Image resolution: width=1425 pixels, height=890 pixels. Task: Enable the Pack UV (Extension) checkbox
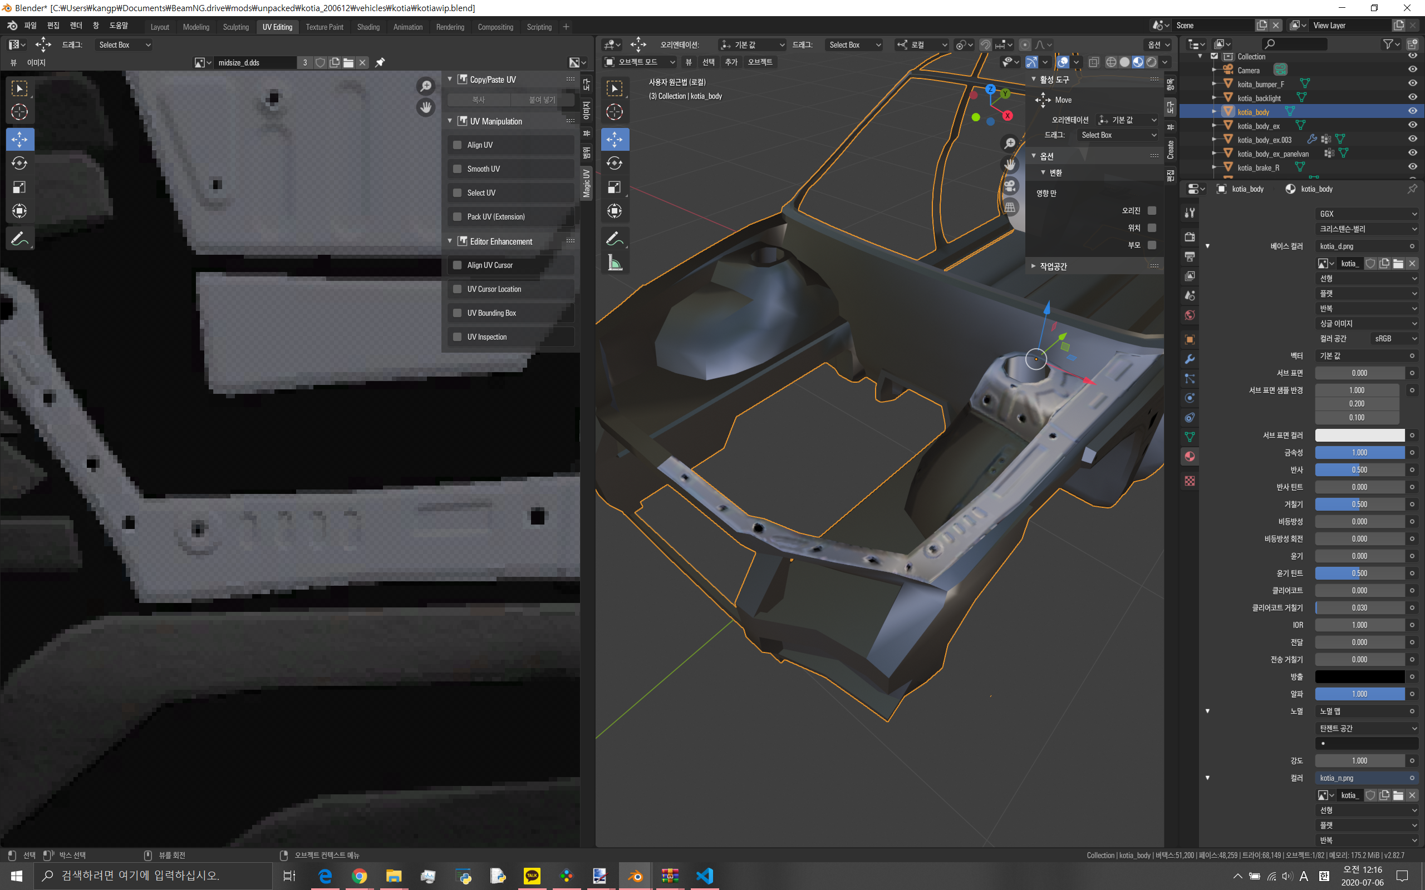coord(457,217)
